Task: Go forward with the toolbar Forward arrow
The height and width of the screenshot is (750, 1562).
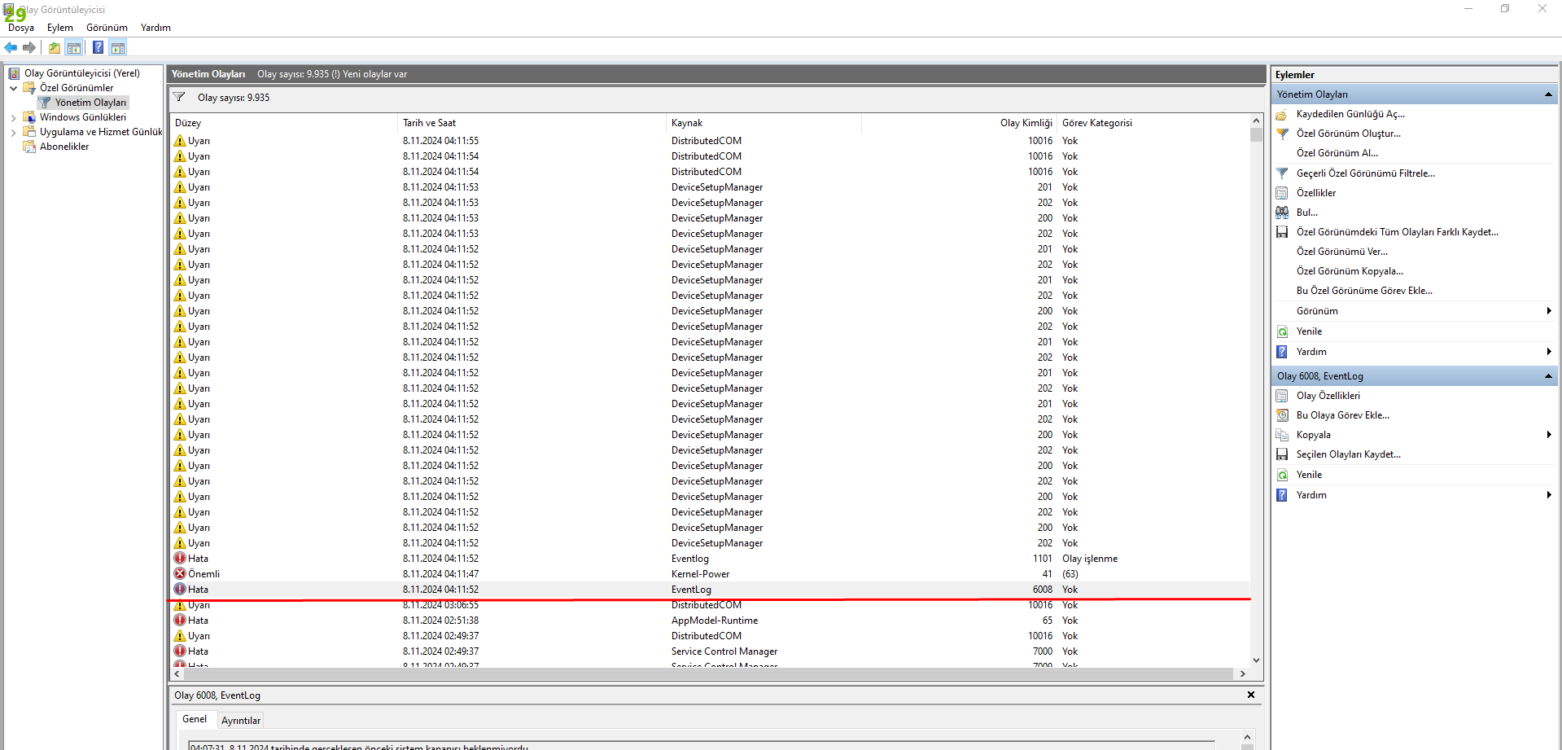Action: (x=29, y=48)
